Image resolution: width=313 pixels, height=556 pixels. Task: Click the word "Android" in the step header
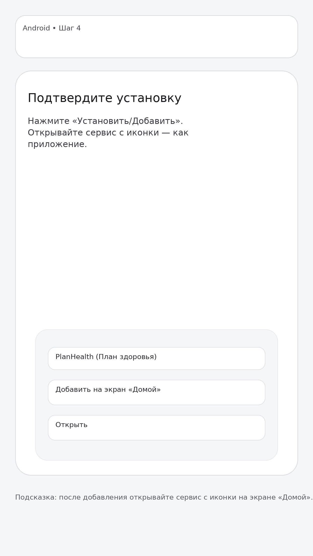click(36, 28)
